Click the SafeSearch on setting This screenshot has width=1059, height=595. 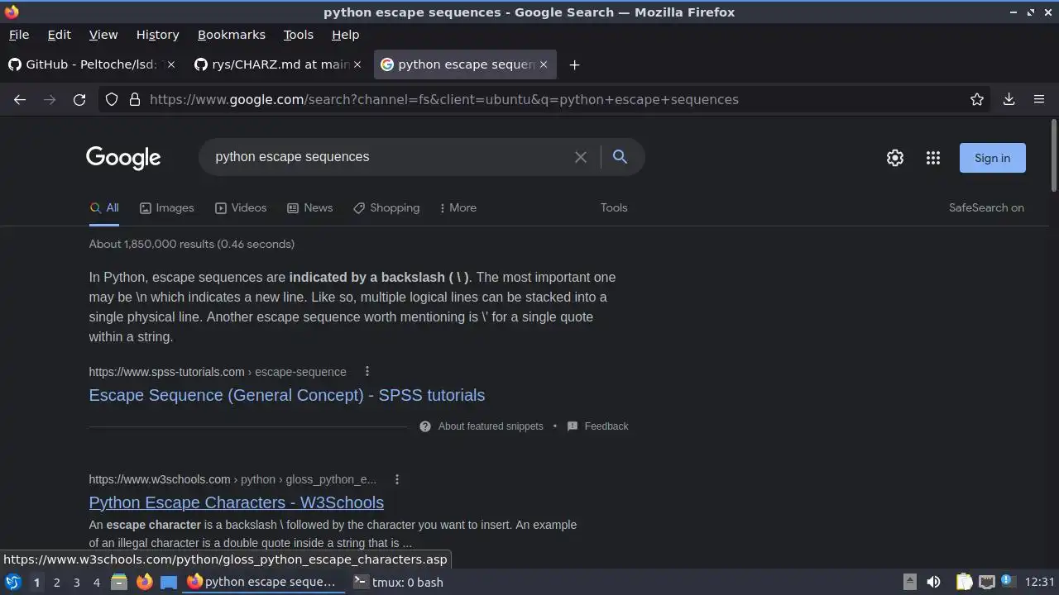(986, 208)
